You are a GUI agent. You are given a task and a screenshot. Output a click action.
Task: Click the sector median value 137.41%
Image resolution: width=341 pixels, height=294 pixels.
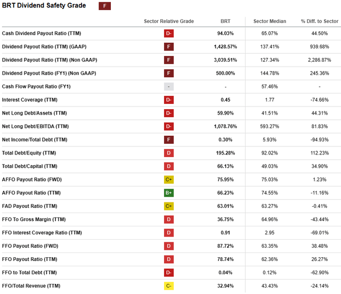pos(270,47)
